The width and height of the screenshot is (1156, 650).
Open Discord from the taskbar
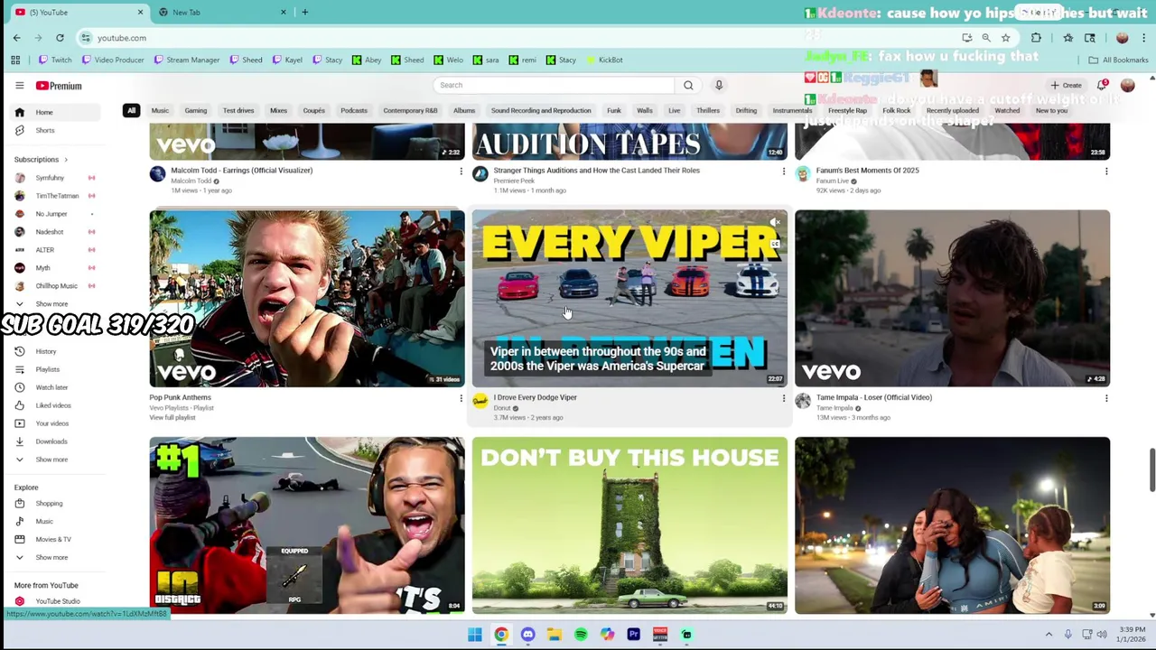coord(527,635)
